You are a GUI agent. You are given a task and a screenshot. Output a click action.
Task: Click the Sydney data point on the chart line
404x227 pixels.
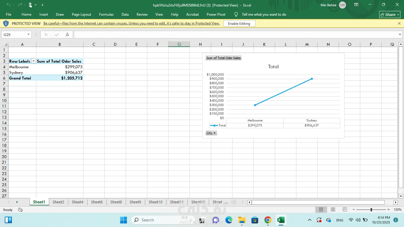(x=312, y=79)
